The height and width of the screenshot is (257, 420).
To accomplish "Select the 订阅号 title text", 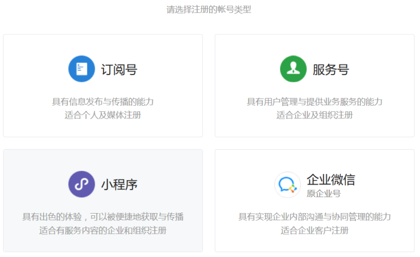I will pos(119,70).
